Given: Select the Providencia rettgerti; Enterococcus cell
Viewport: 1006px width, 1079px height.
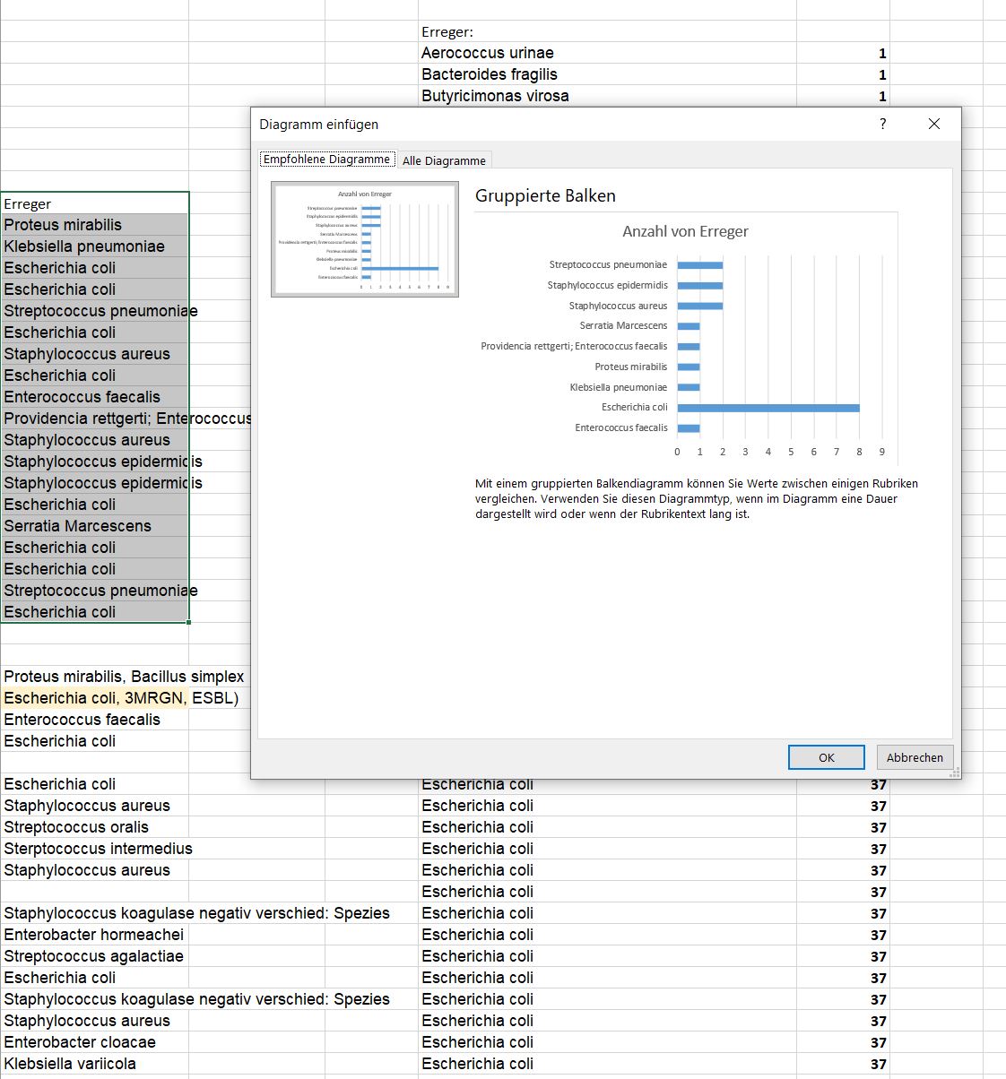Looking at the screenshot, I should pos(95,419).
